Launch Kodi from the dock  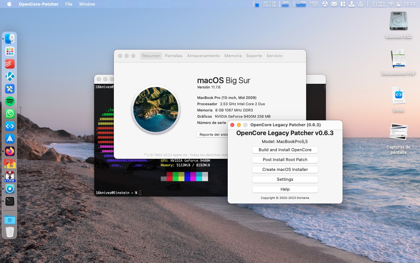pos(10,76)
